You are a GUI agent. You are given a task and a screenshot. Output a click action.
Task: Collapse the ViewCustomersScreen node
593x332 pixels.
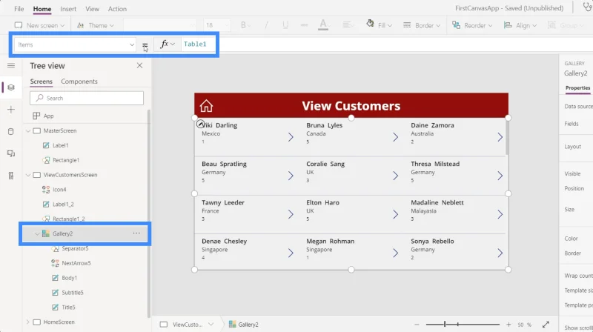click(x=28, y=175)
